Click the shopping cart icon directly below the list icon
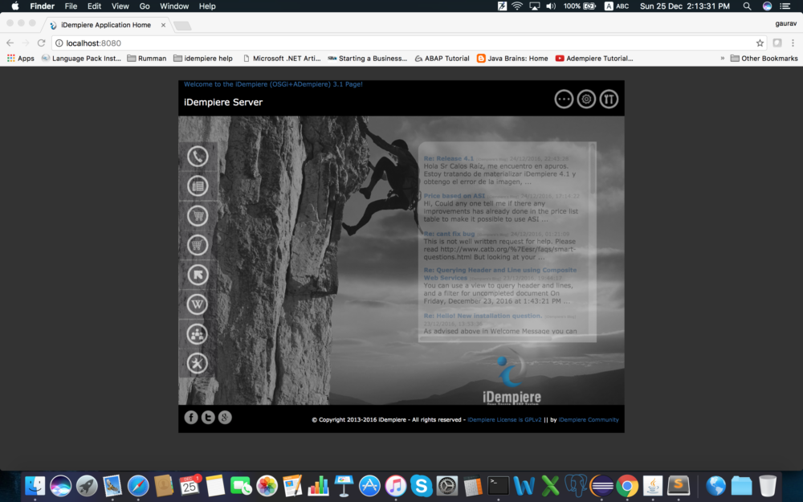 click(x=198, y=215)
